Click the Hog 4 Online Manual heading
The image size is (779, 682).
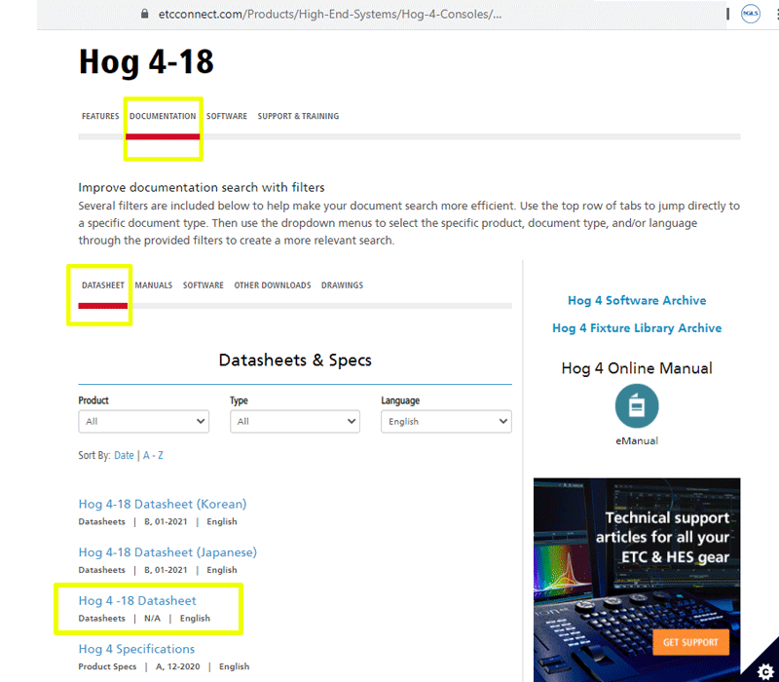637,368
